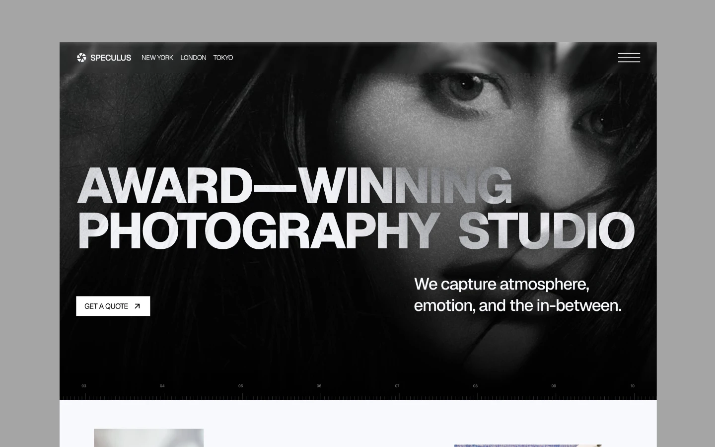The width and height of the screenshot is (715, 447).
Task: Click the GET A QUOTE button
Action: [x=113, y=306]
